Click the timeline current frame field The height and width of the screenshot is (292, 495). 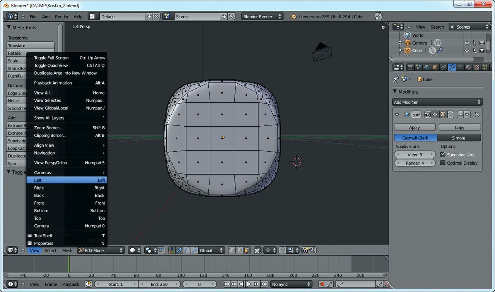click(x=199, y=284)
